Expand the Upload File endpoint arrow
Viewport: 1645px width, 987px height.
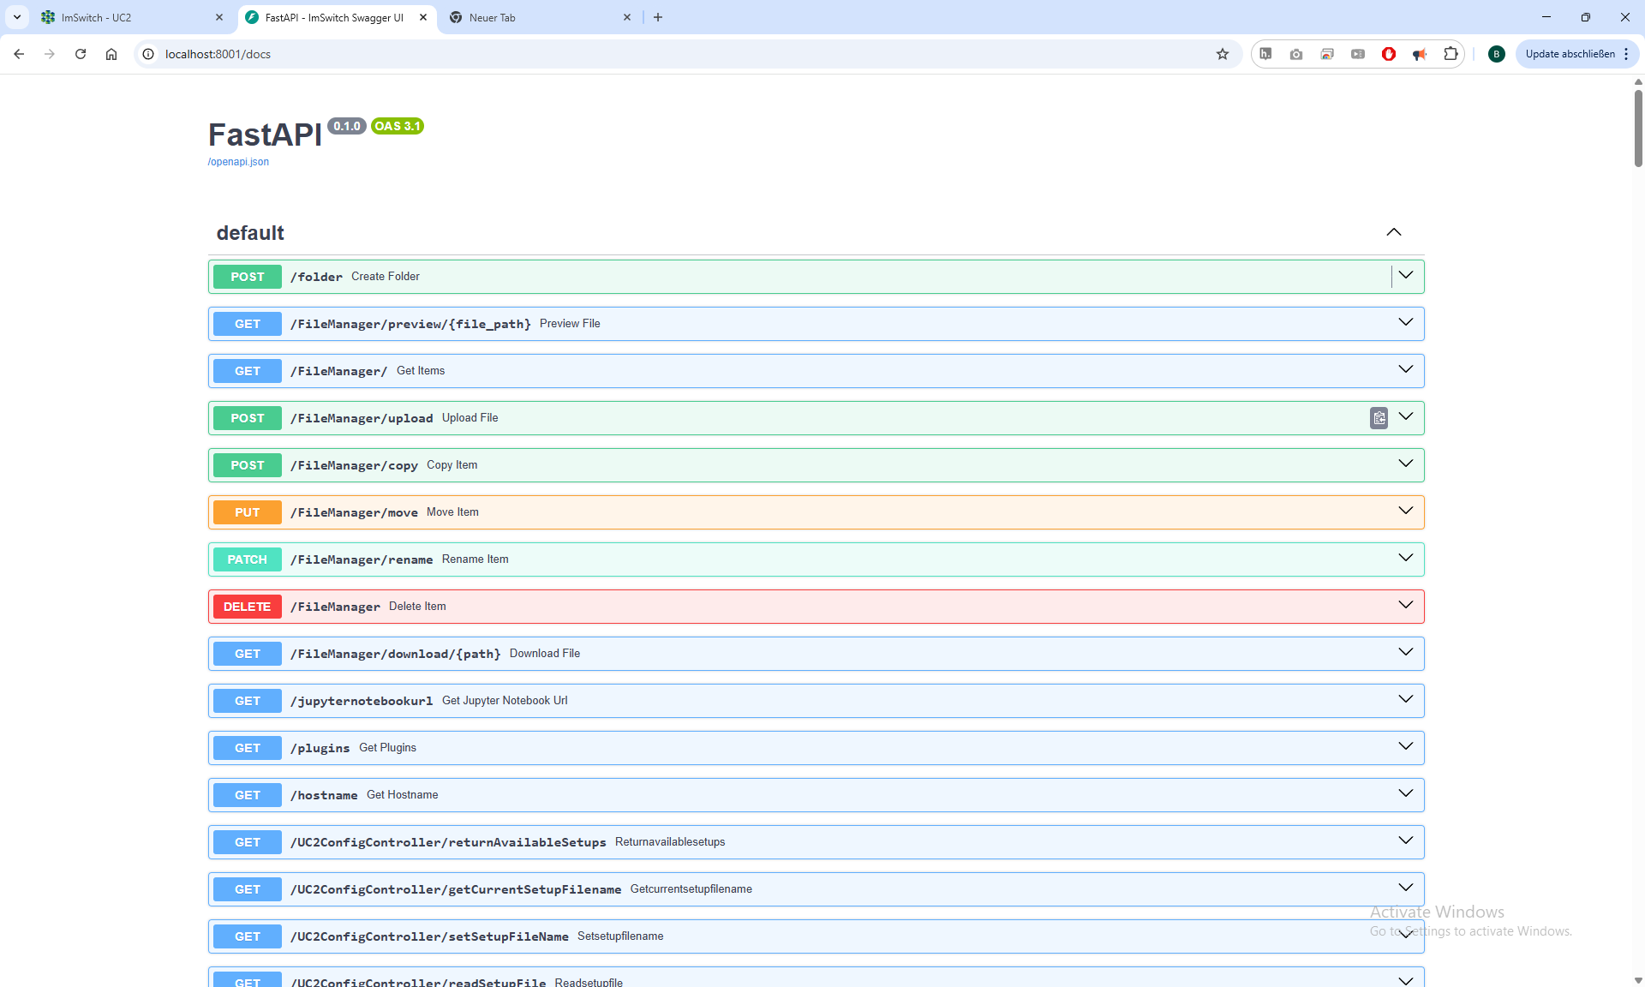[1406, 416]
